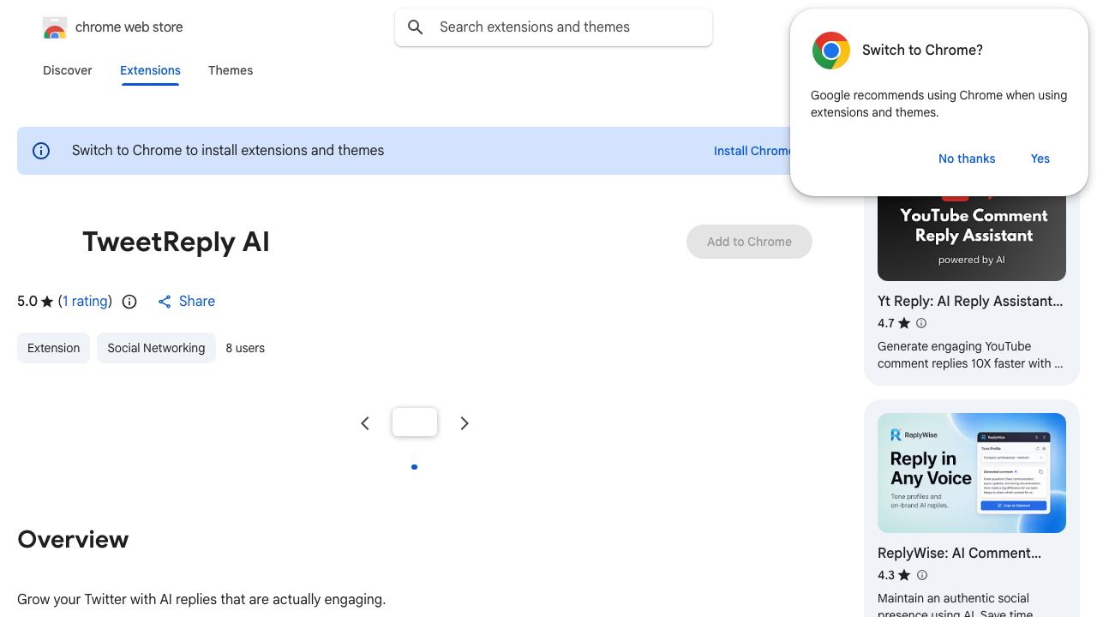Screen dimensions: 1097x617
Task: Click the 8 users text
Action: tap(245, 348)
